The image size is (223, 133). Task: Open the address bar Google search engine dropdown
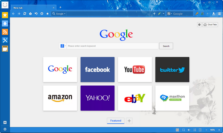point(59,14)
